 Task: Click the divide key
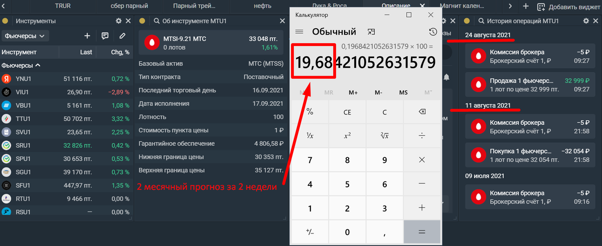[x=422, y=136]
